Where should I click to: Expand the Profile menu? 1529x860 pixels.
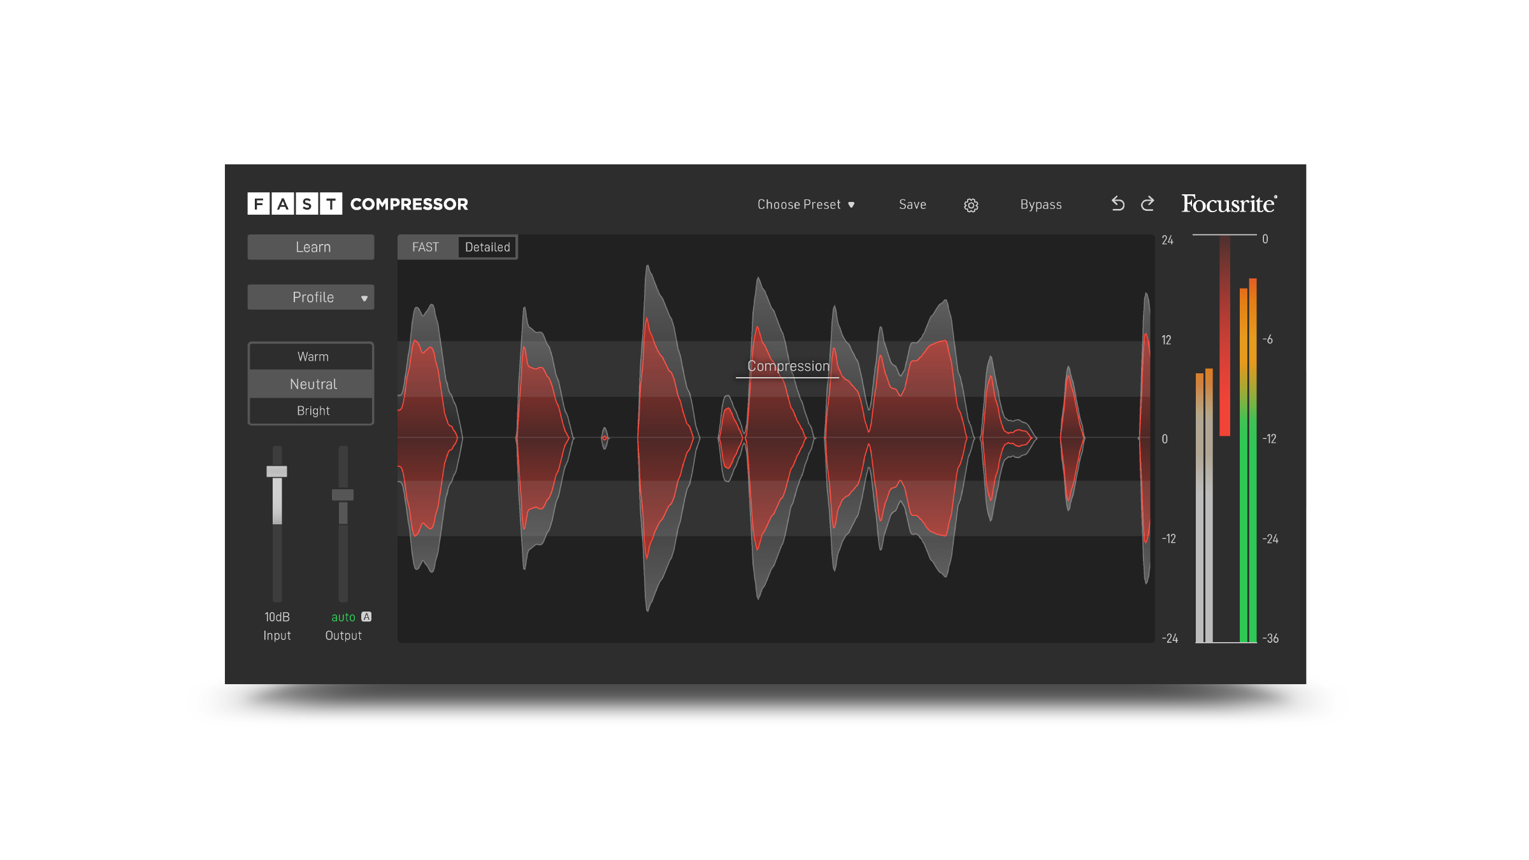point(312,297)
